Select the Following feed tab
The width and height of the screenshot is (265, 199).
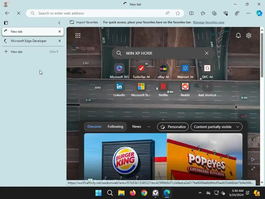pyautogui.click(x=115, y=126)
